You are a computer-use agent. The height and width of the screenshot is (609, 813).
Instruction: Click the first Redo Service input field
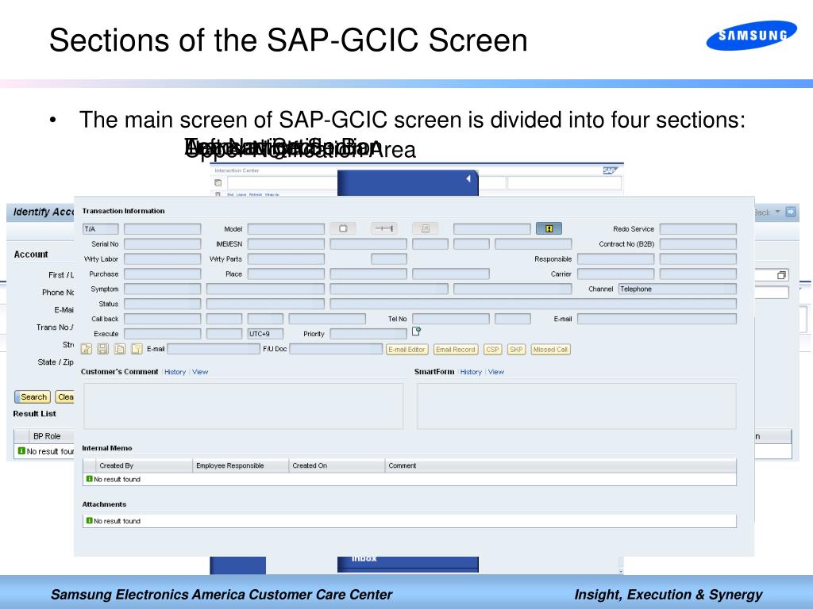tap(698, 229)
